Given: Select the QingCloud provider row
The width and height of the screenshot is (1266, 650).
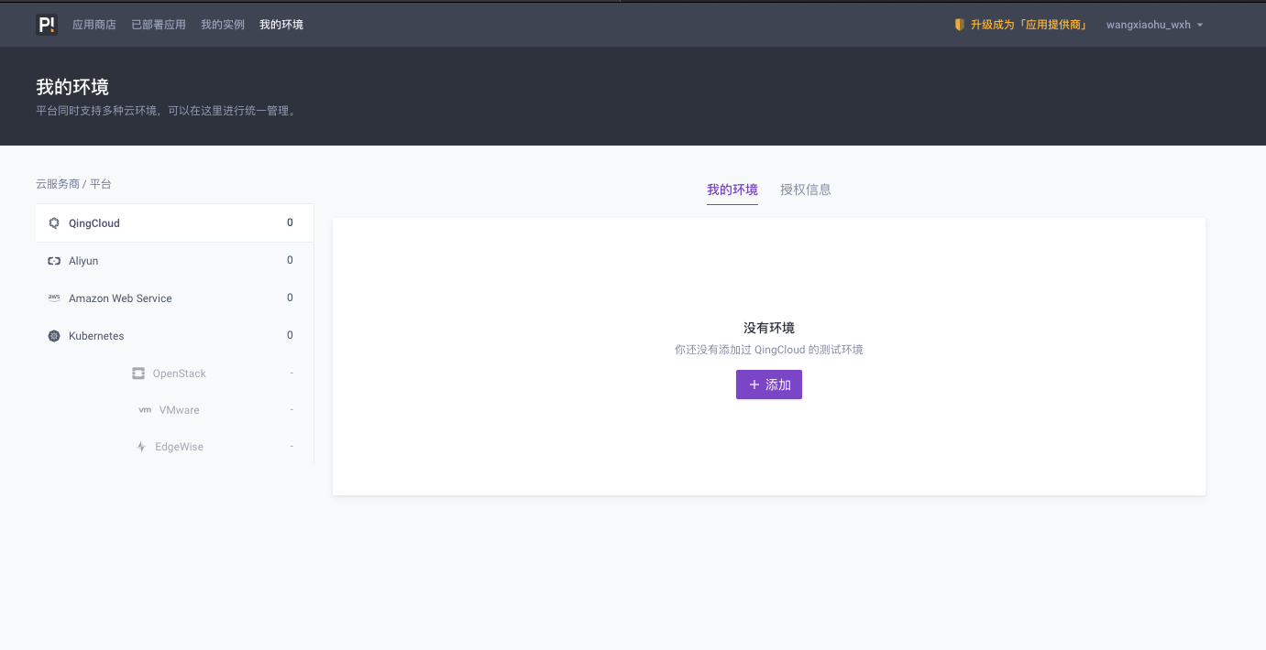Looking at the screenshot, I should click(174, 223).
